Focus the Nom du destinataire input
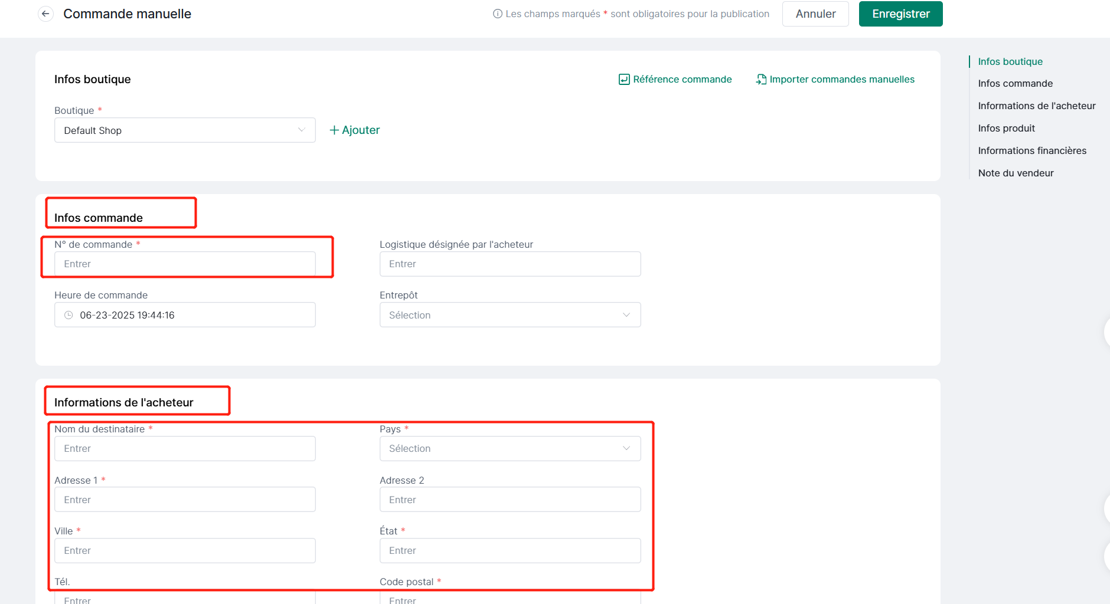Viewport: 1110px width, 604px height. [x=185, y=448]
